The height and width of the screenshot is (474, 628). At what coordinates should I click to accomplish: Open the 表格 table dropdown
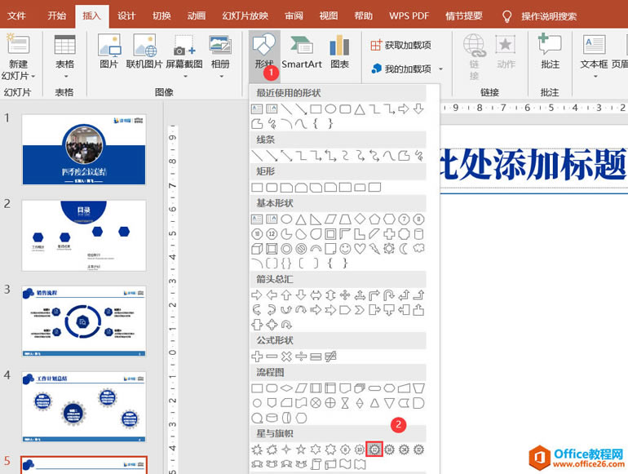(x=64, y=77)
